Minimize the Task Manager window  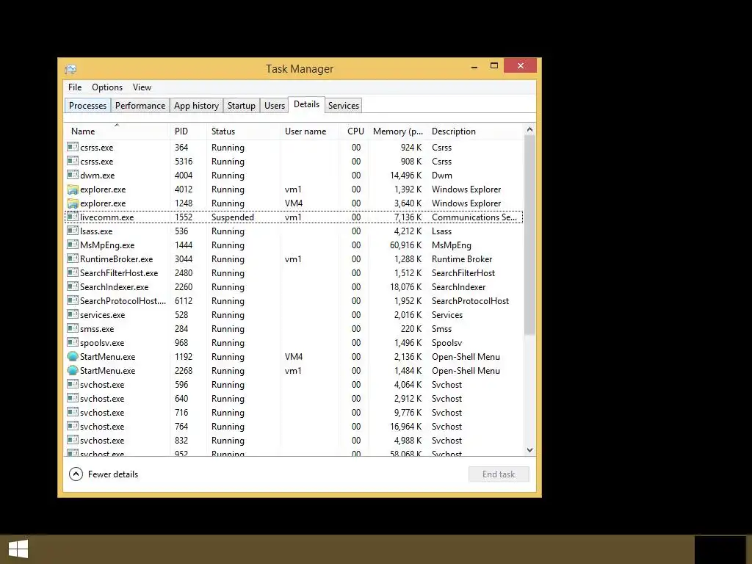[474, 66]
